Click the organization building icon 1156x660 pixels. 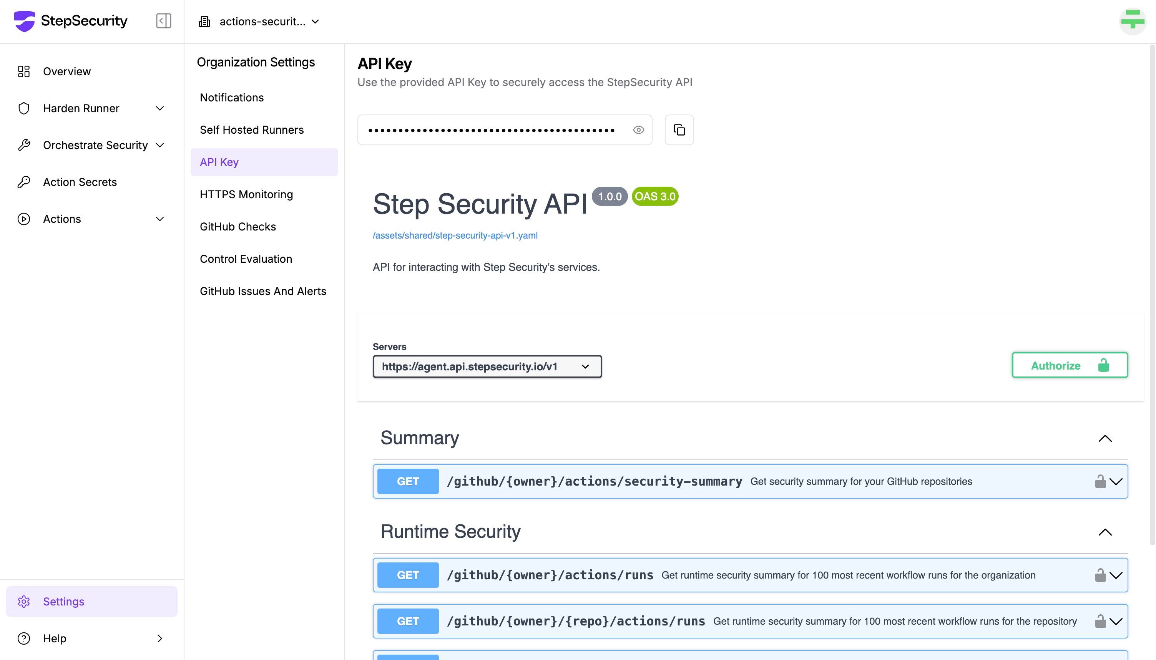click(x=204, y=21)
